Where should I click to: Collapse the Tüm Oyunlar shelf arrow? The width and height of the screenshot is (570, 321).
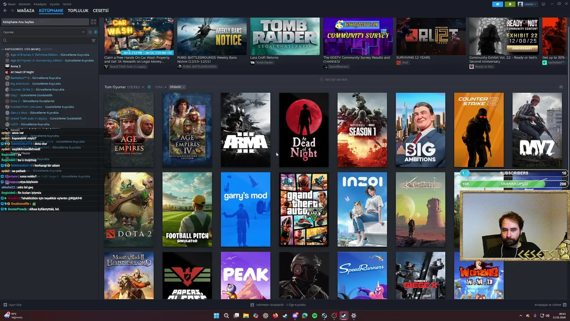coord(561,87)
